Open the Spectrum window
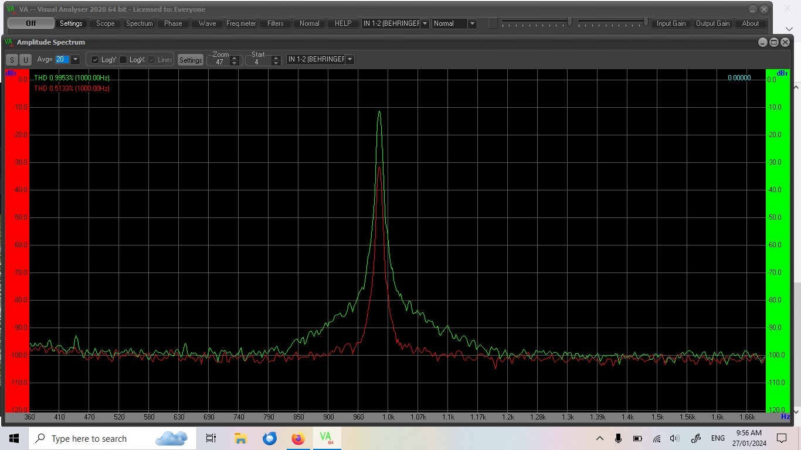 (140, 23)
